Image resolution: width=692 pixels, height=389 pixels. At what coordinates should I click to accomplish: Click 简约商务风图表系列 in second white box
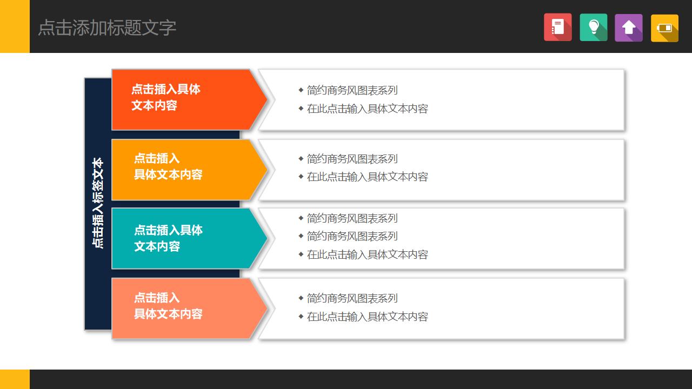click(x=352, y=159)
